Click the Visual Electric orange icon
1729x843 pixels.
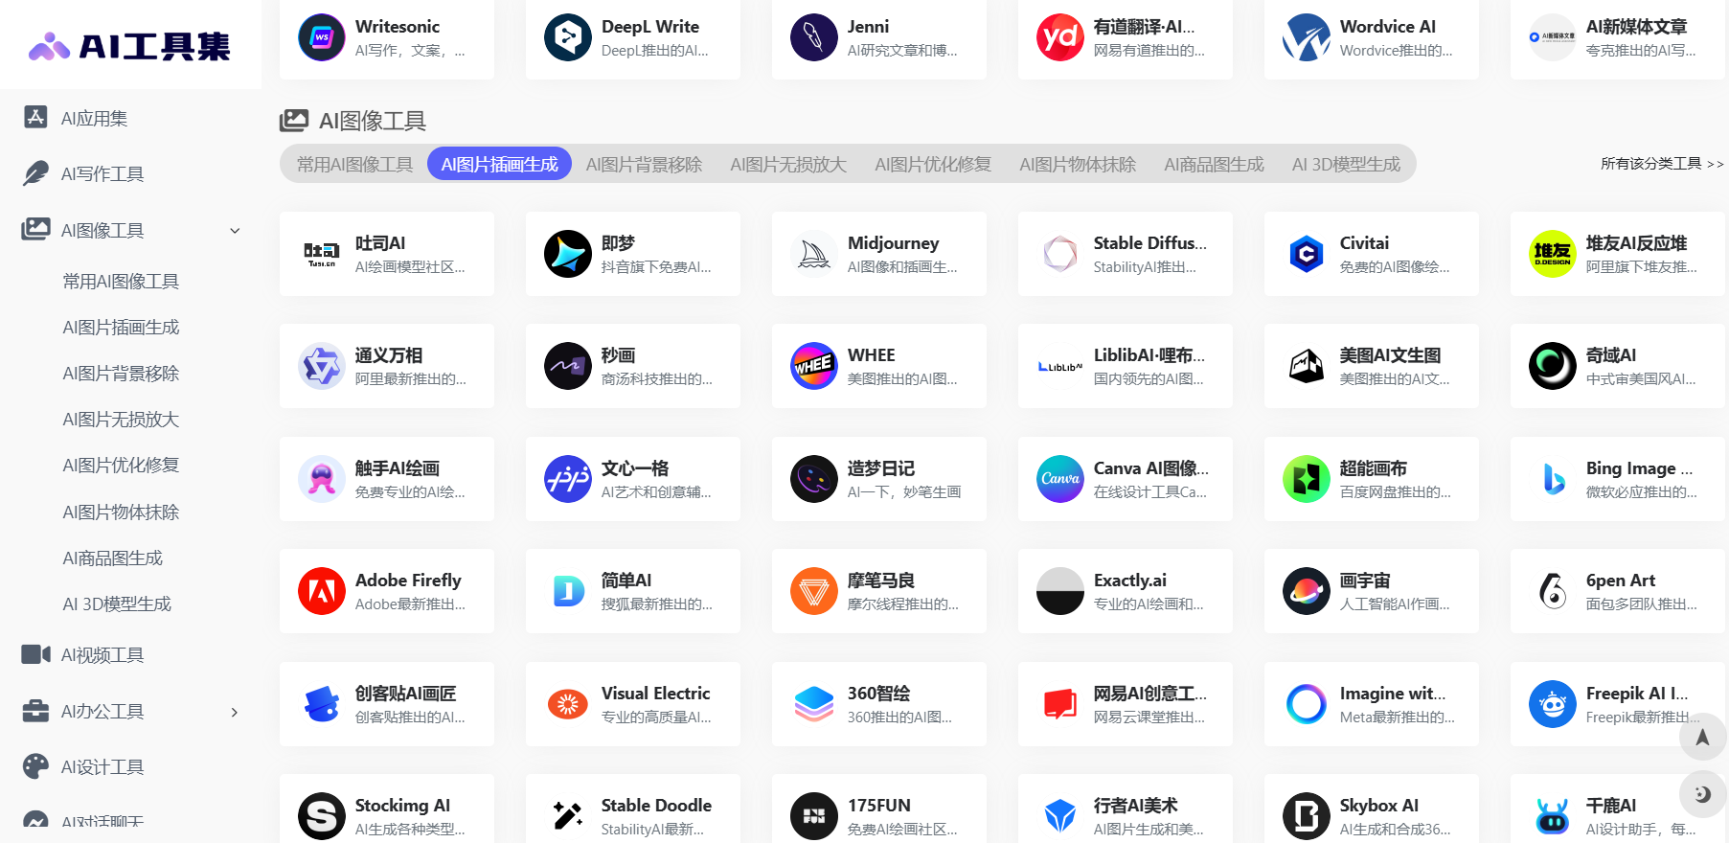(568, 704)
